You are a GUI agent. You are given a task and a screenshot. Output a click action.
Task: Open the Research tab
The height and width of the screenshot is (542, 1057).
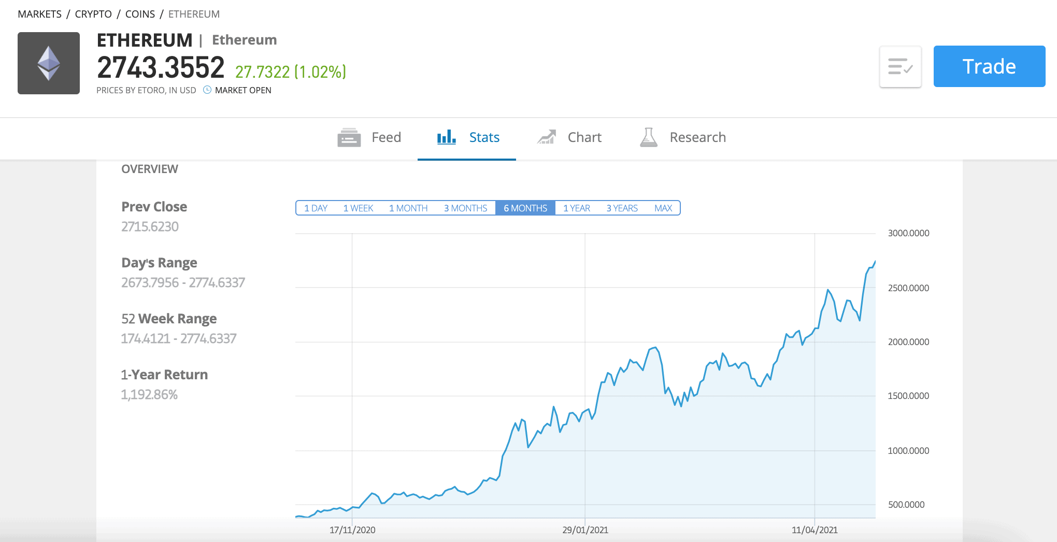coord(682,138)
